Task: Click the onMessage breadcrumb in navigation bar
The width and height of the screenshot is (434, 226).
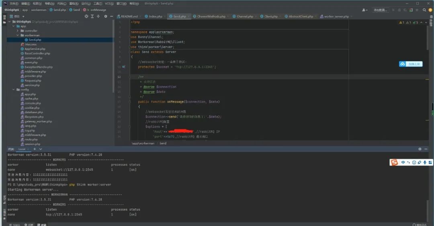Action: click(x=98, y=10)
